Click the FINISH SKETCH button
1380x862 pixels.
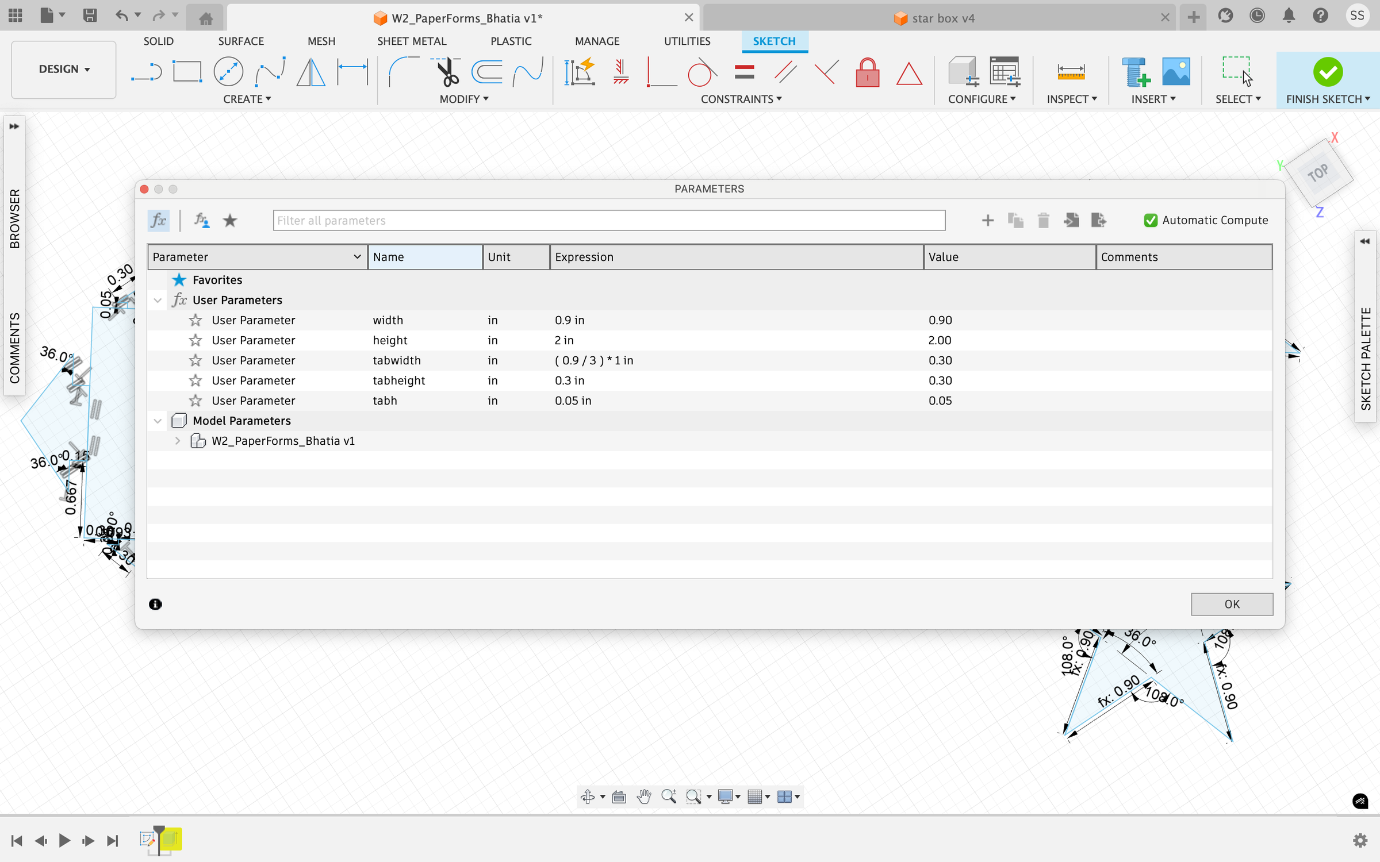click(x=1328, y=80)
